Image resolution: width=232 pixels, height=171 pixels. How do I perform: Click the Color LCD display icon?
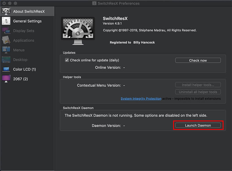pyautogui.click(x=6, y=69)
